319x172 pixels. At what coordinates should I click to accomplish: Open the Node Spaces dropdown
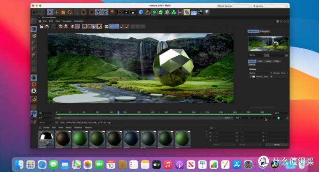click(234, 6)
